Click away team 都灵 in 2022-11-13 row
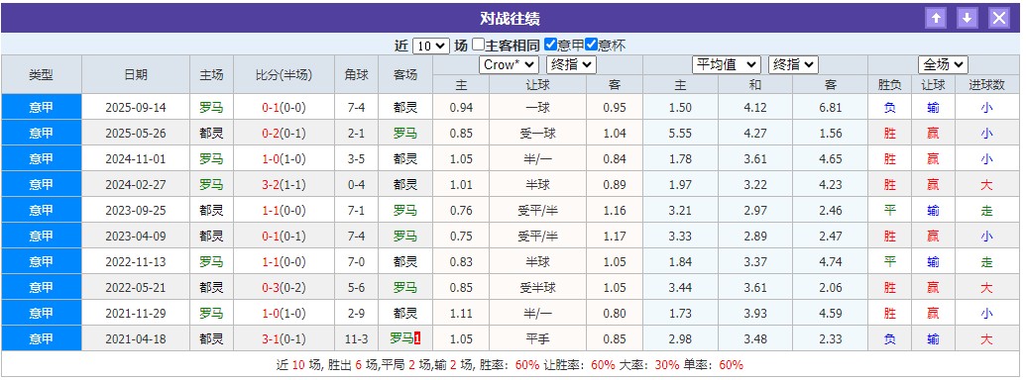This screenshot has width=1026, height=380. 405,262
